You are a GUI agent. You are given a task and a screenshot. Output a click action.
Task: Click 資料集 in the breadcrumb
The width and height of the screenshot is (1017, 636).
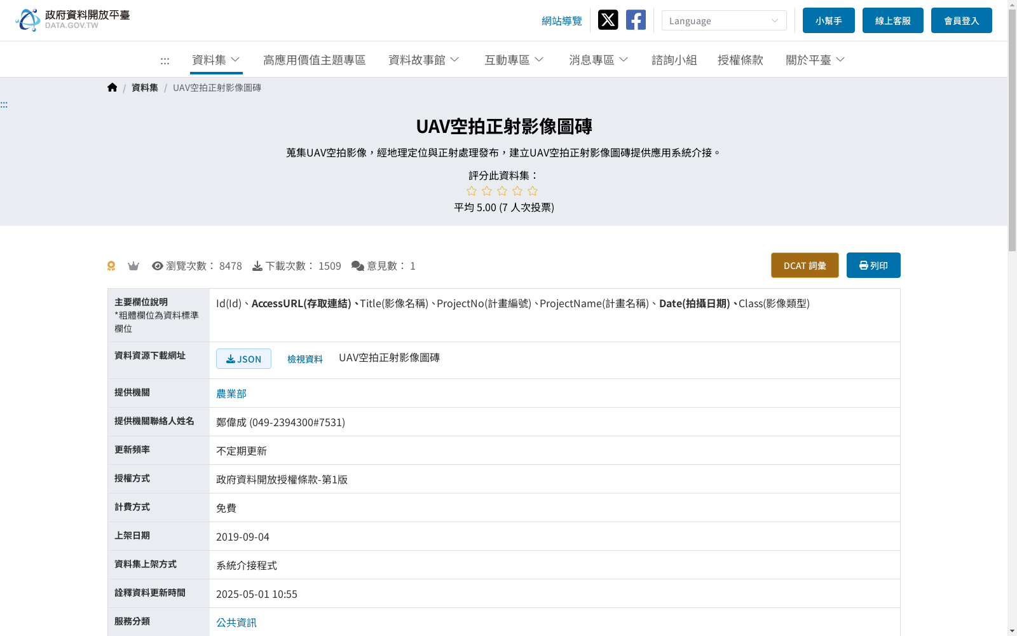pos(145,88)
